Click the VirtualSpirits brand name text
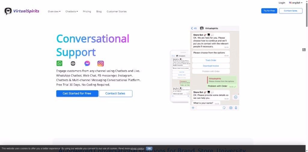 coord(26,11)
